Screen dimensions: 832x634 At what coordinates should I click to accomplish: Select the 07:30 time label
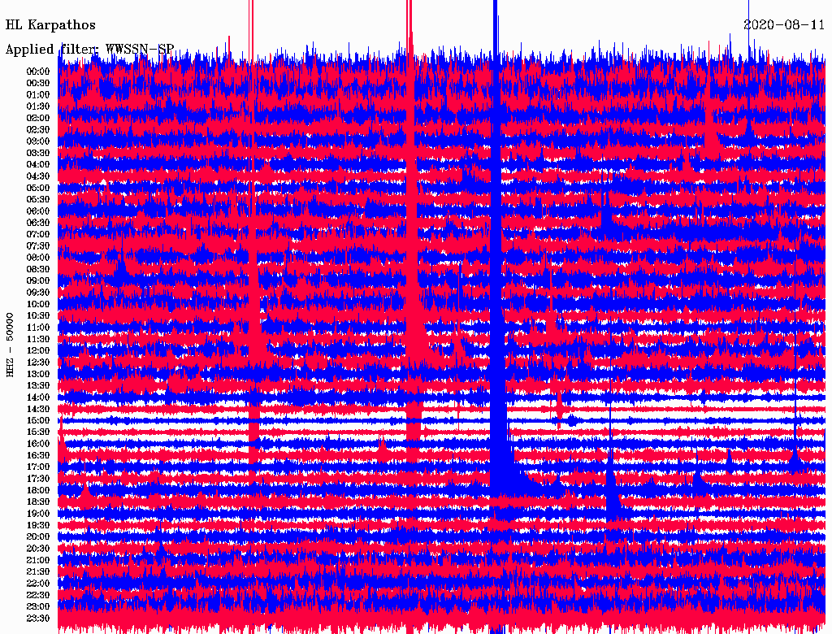click(38, 246)
